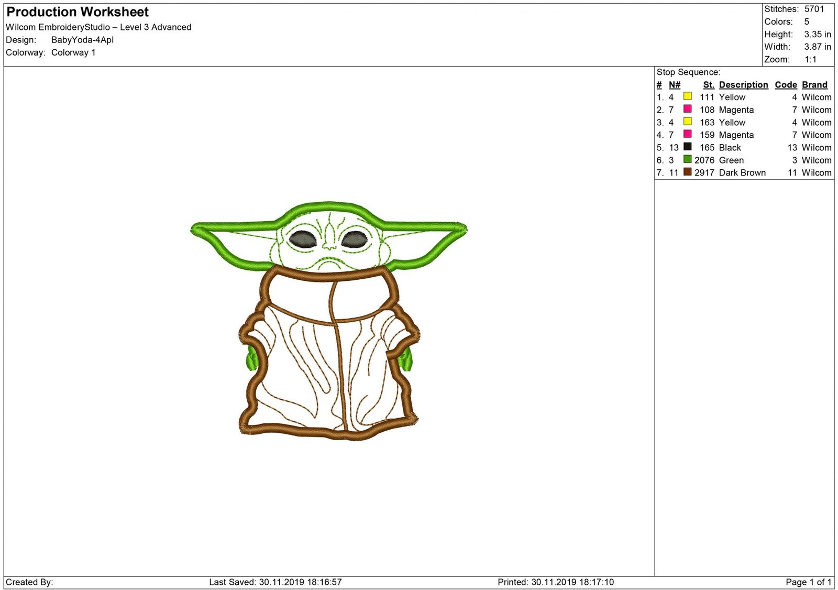
Task: Click stitch count '2917' in Dark Brown row
Action: pos(704,173)
